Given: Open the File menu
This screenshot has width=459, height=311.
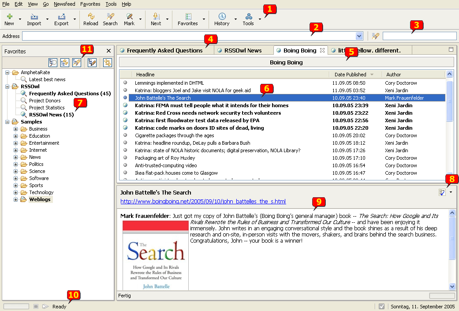Looking at the screenshot, I should coord(6,4).
